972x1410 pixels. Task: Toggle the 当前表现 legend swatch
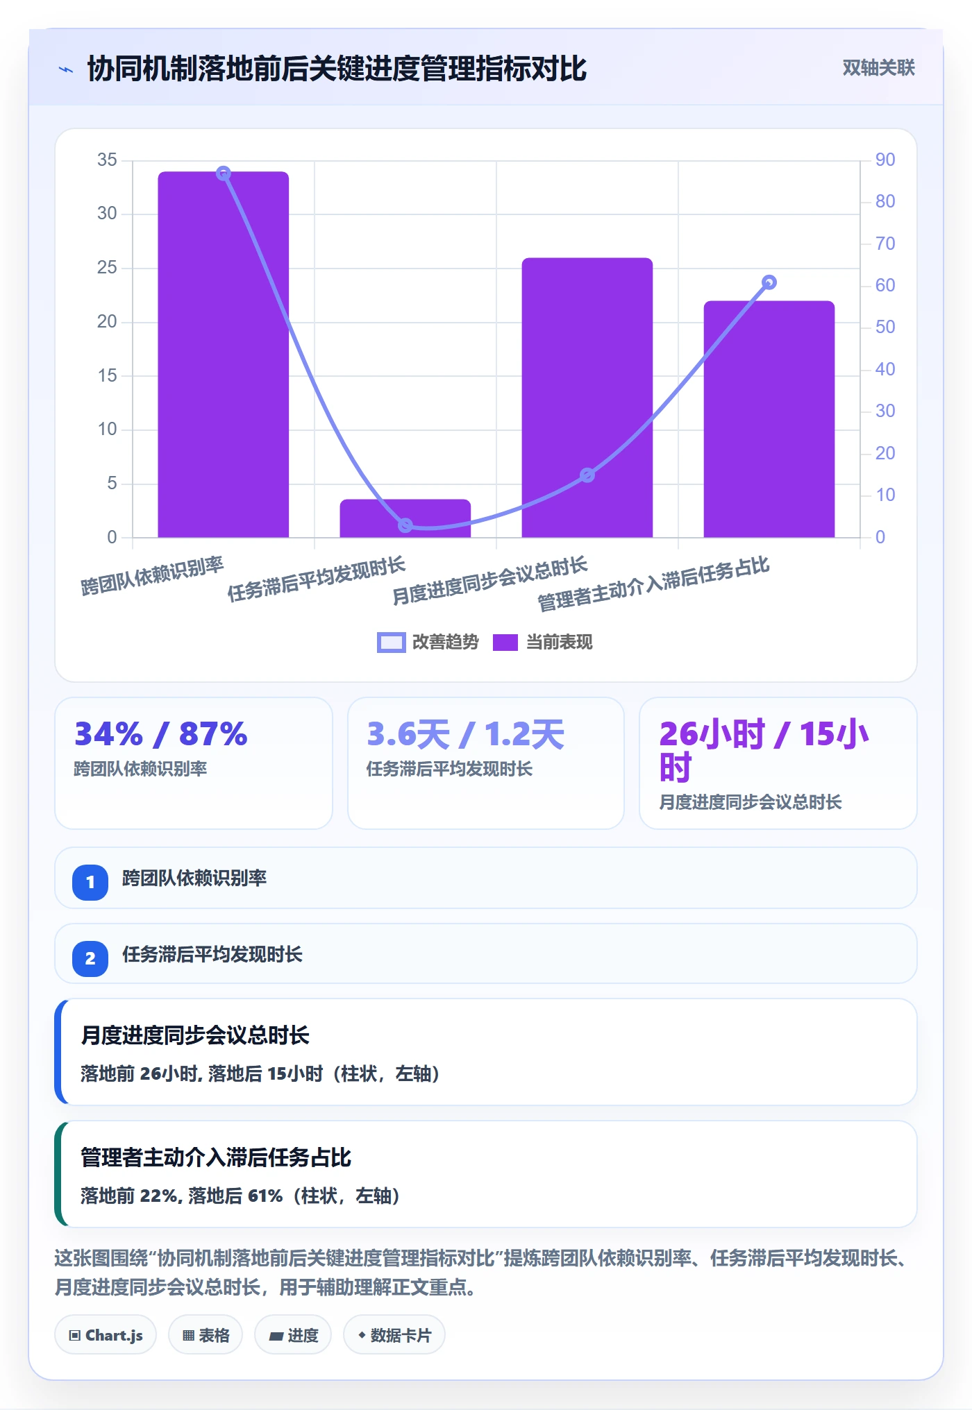click(505, 643)
